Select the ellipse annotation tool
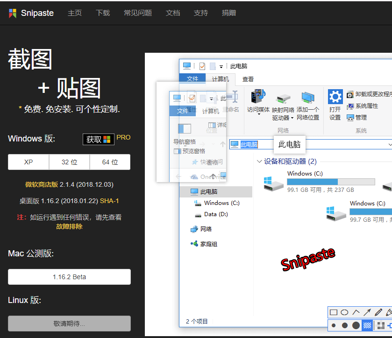Screen dimensions: 392x338 pyautogui.click(x=344, y=312)
